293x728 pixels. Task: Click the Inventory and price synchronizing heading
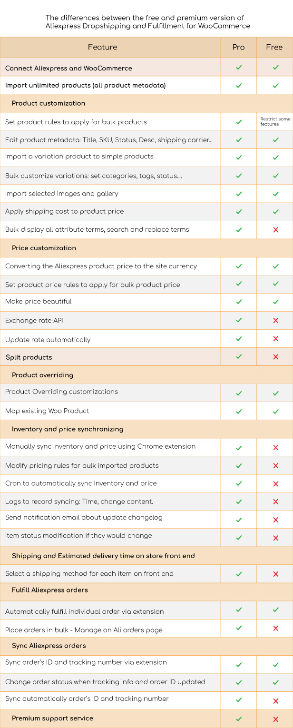(68, 429)
